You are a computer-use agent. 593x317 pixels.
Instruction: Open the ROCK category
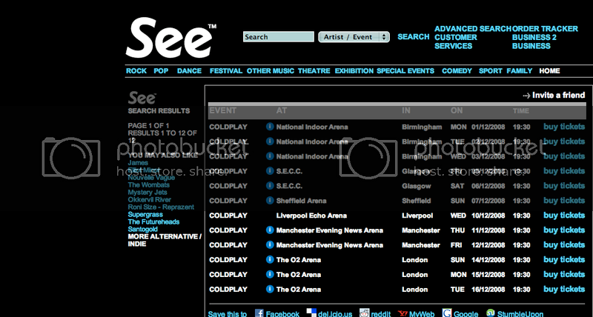click(x=136, y=70)
